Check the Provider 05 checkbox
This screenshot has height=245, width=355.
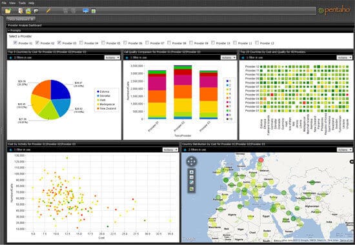pyautogui.click(x=103, y=43)
